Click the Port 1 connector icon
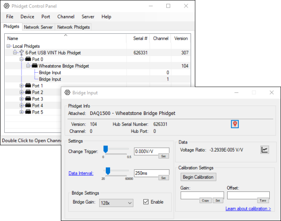The image size is (281, 221). [28, 85]
